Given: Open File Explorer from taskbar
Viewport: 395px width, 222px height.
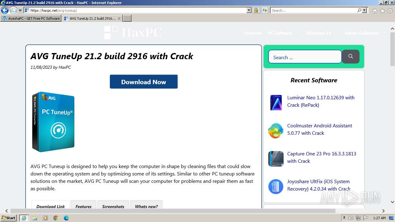Looking at the screenshot, I should (x=35, y=218).
